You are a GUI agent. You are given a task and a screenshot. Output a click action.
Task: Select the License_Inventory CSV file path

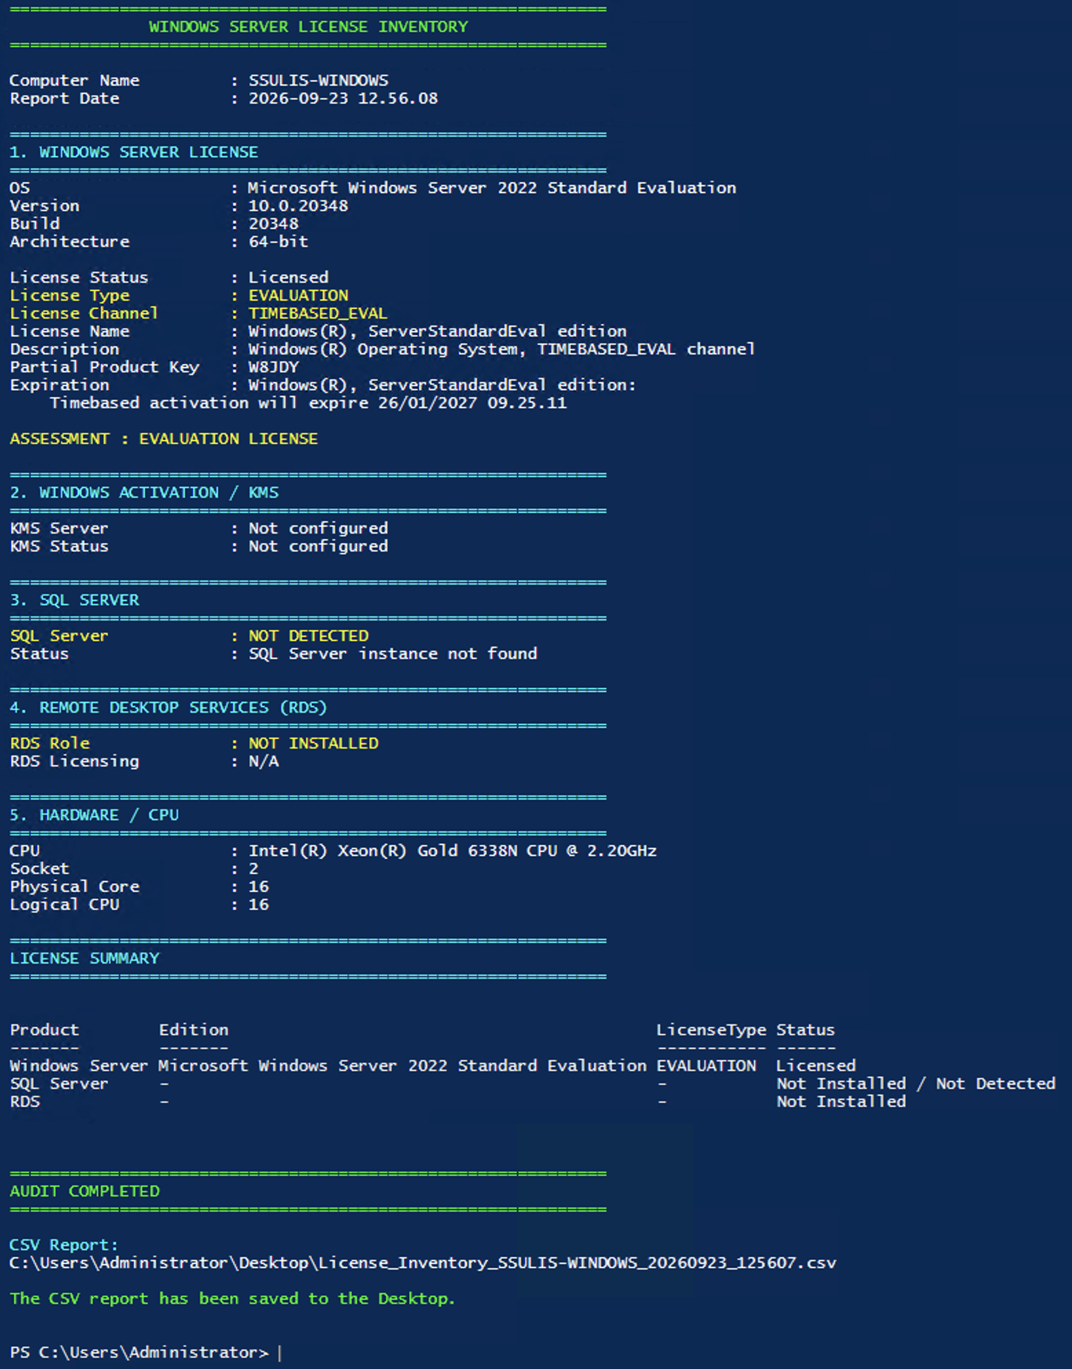pyautogui.click(x=423, y=1264)
